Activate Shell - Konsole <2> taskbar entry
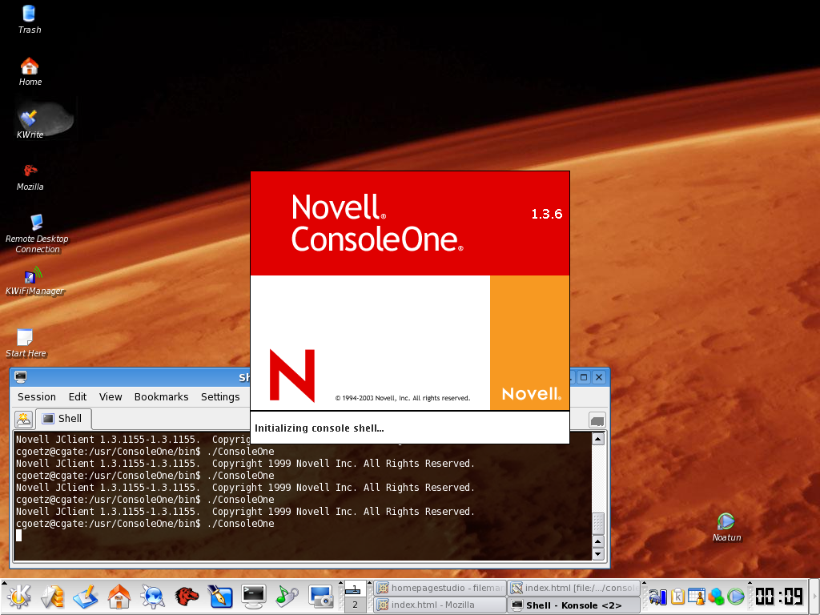820x615 pixels. tap(574, 605)
